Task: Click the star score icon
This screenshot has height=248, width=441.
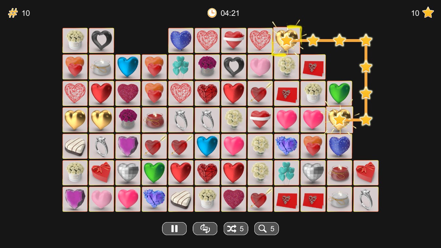Action: point(428,13)
